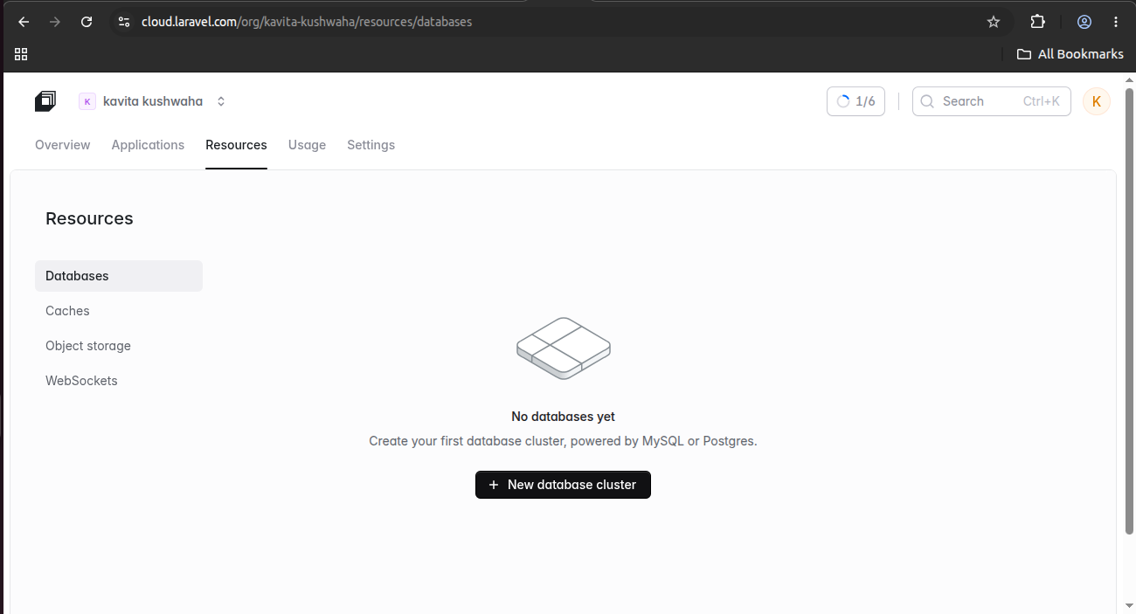
Task: Switch to the Overview tab
Action: (63, 145)
